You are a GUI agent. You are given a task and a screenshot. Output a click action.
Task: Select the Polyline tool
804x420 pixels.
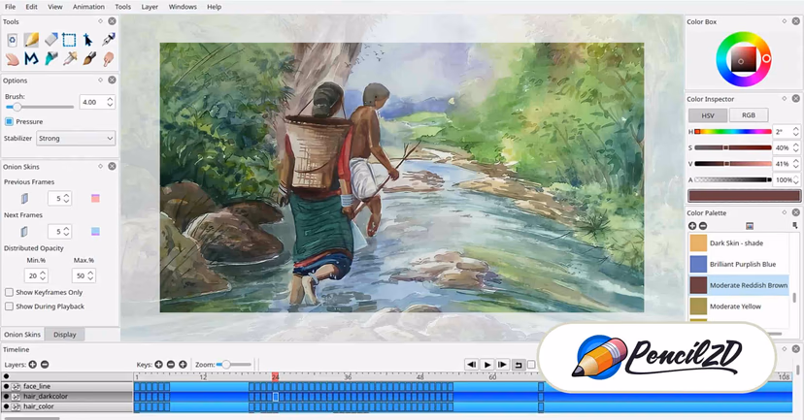(31, 59)
